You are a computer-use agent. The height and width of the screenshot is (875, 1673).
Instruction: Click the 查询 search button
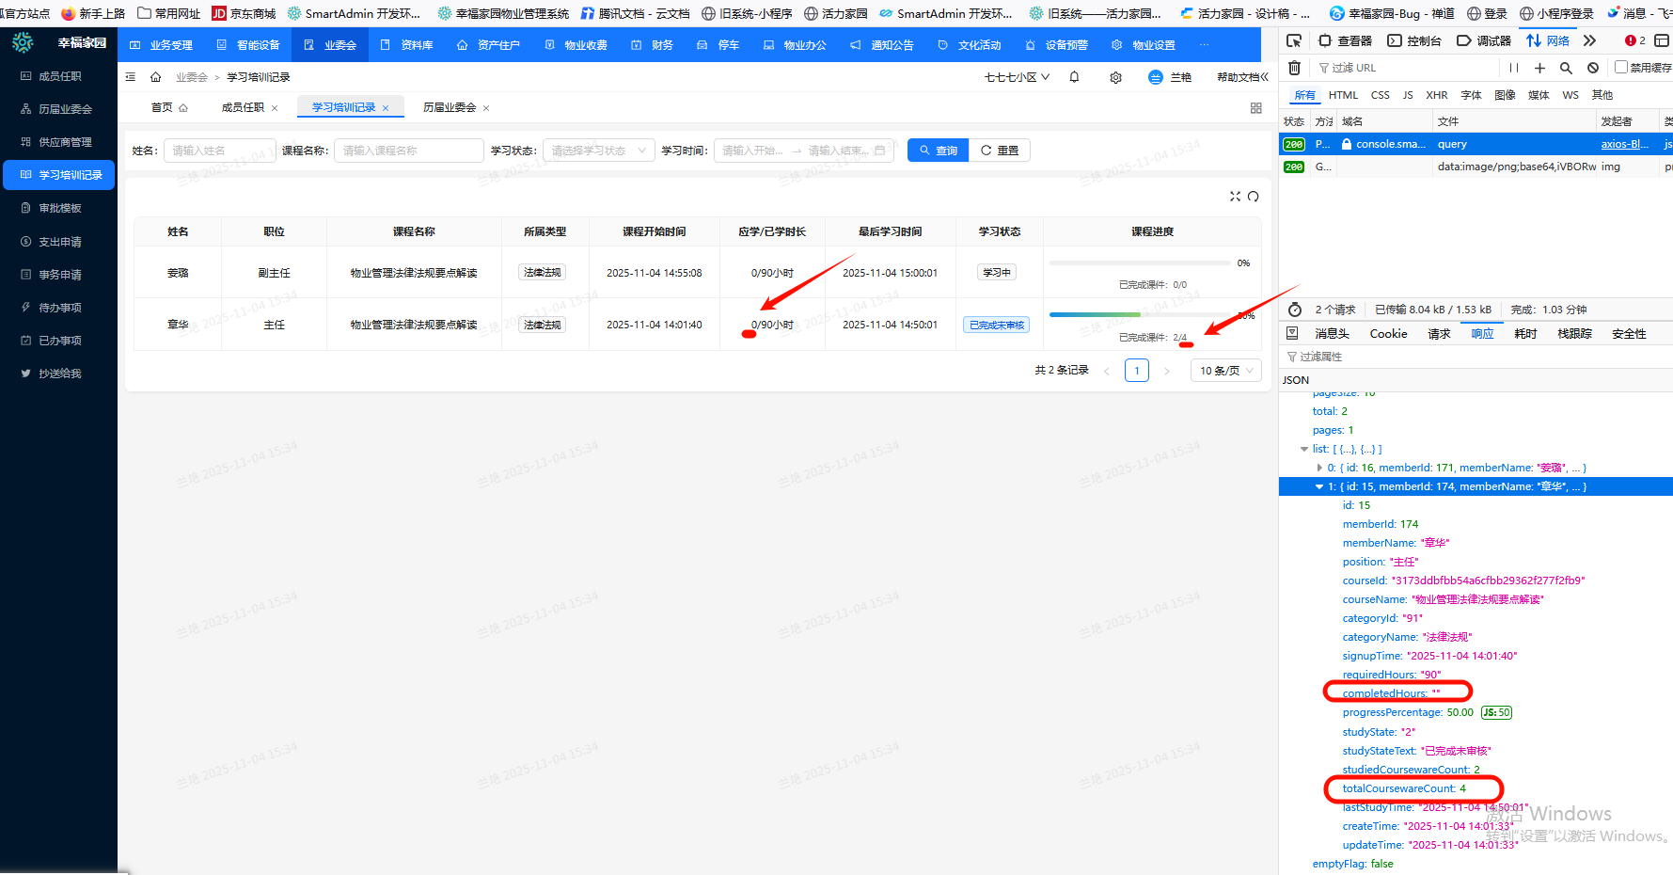(938, 151)
